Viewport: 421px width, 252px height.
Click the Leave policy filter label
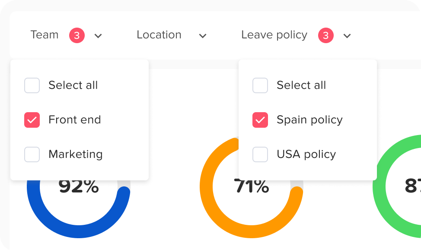[x=274, y=35]
